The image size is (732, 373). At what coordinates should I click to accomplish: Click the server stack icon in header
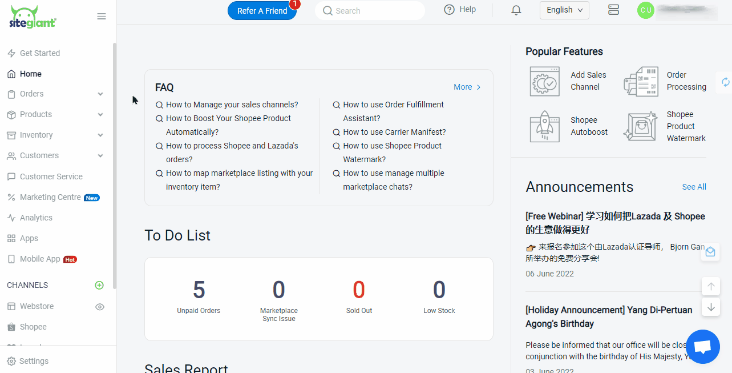coord(613,10)
